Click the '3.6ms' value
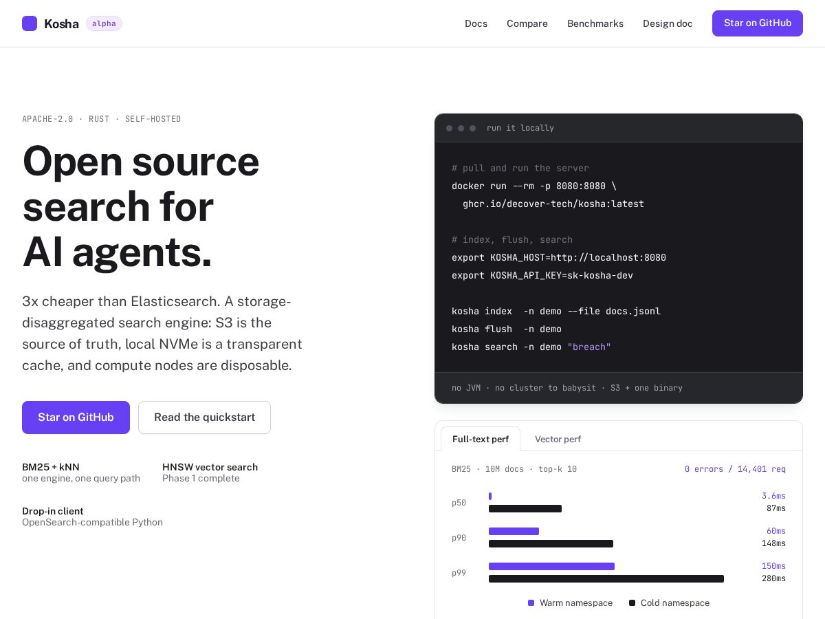 (x=773, y=496)
